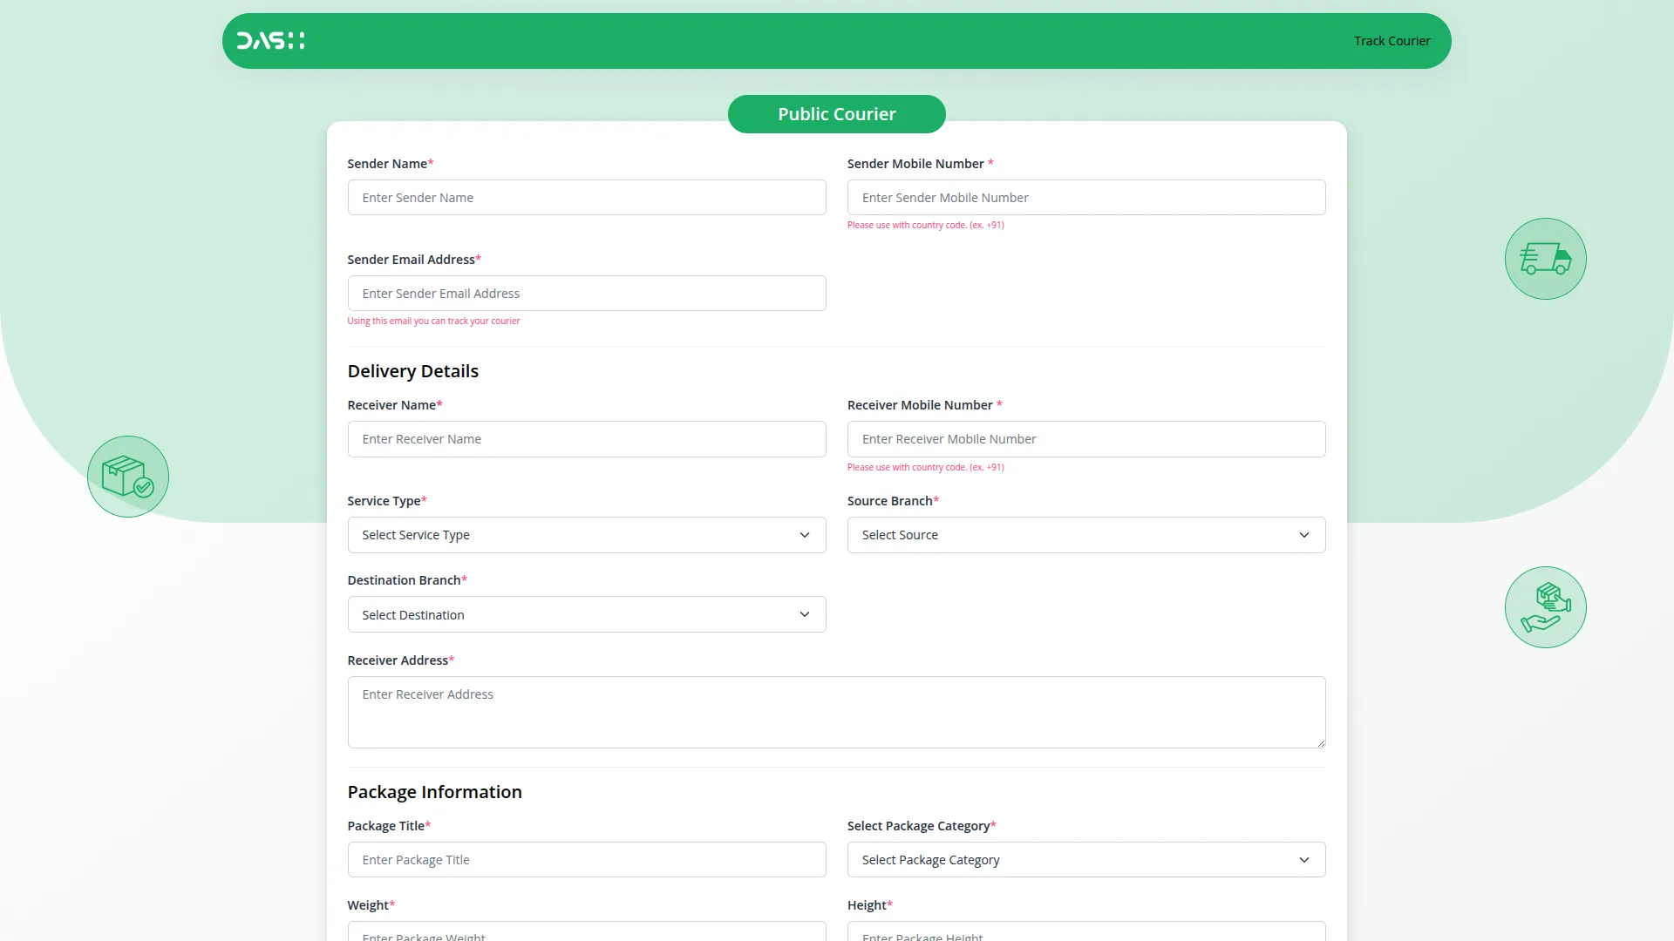Image resolution: width=1674 pixels, height=941 pixels.
Task: Click into Sender Email Address field
Action: [586, 294]
